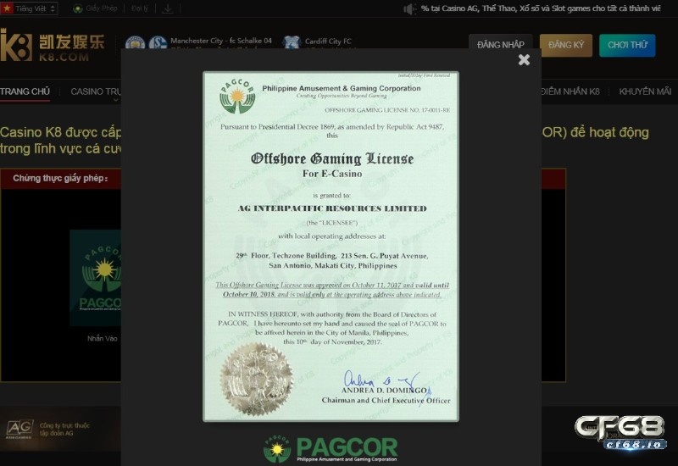
Task: Click the Chứng thực giấy phép heading
Action: tap(60, 178)
